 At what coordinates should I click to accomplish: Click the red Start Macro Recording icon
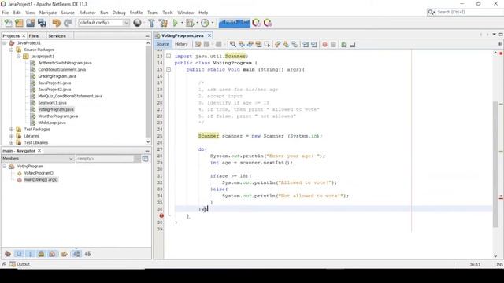pos(324,45)
